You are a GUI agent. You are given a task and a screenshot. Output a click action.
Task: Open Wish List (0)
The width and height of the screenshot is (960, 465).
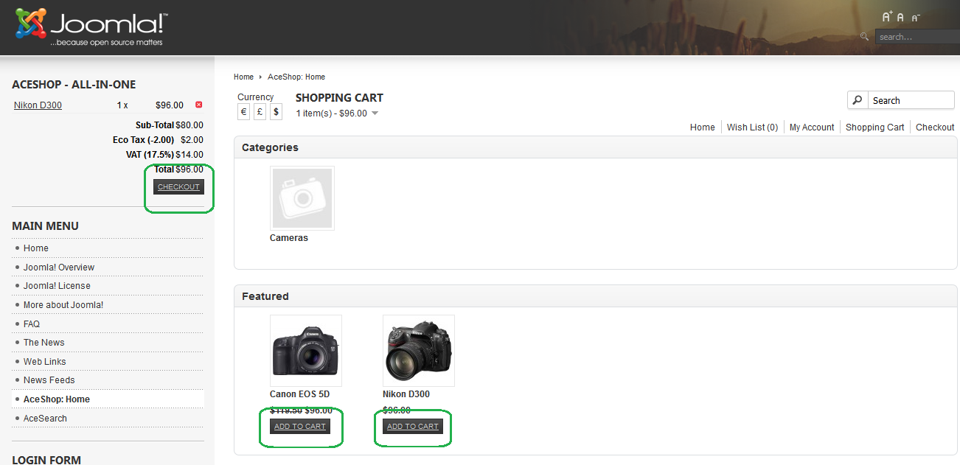click(x=752, y=127)
